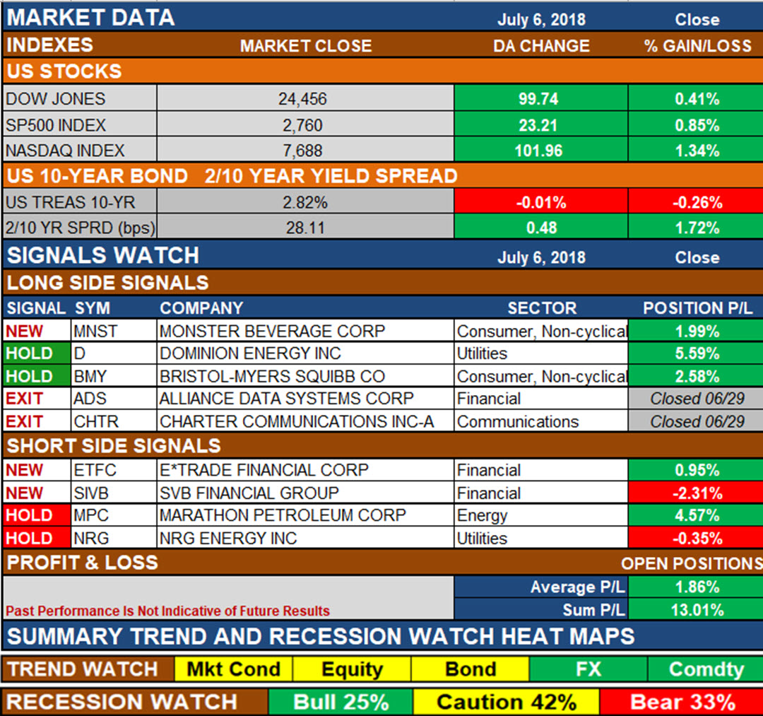Screen dimensions: 763x716
Task: Click SIVB position P/L -2.31%
Action: pos(697,493)
